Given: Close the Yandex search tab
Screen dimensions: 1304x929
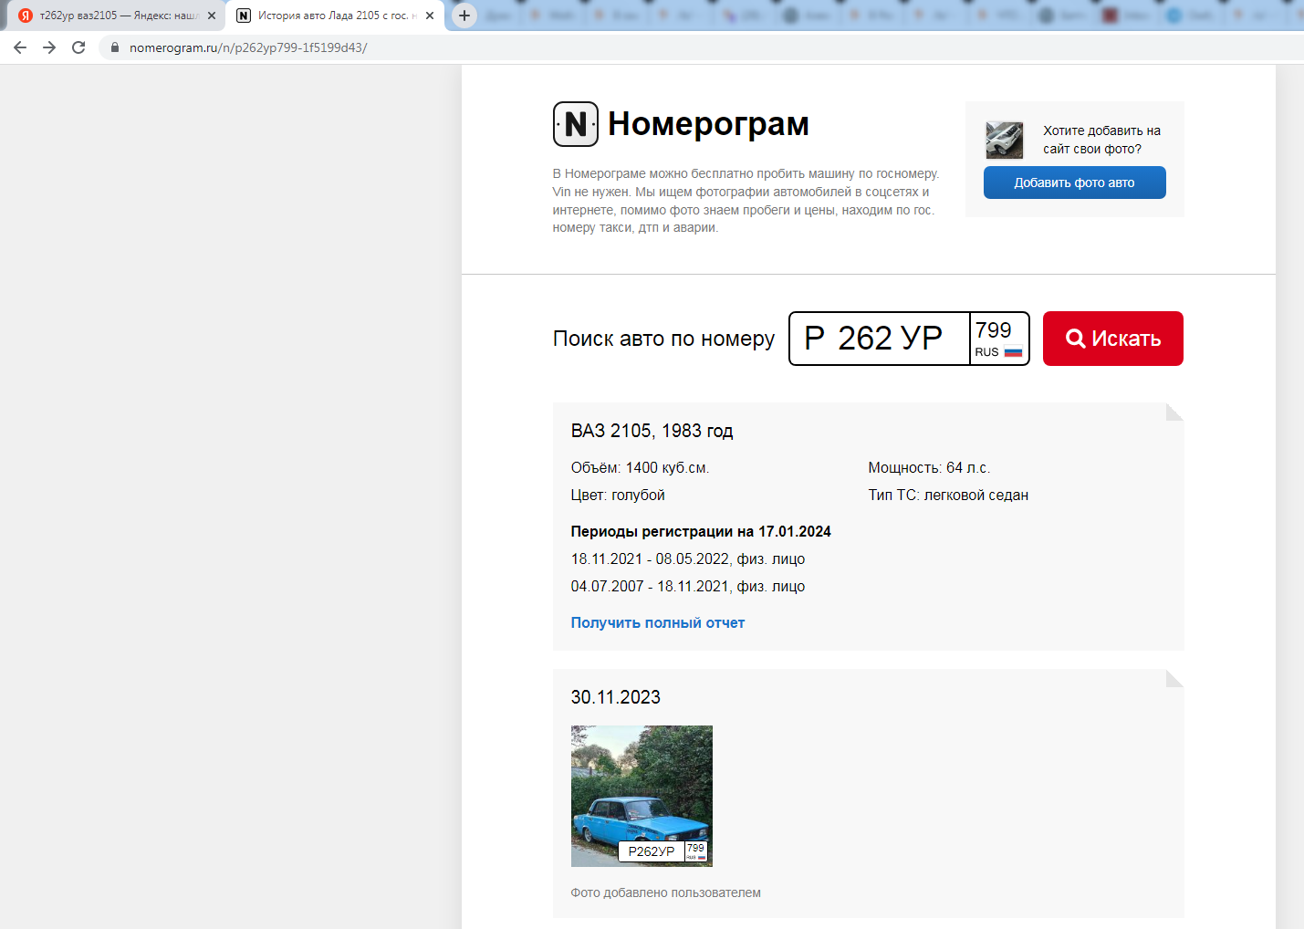Looking at the screenshot, I should pos(212,16).
